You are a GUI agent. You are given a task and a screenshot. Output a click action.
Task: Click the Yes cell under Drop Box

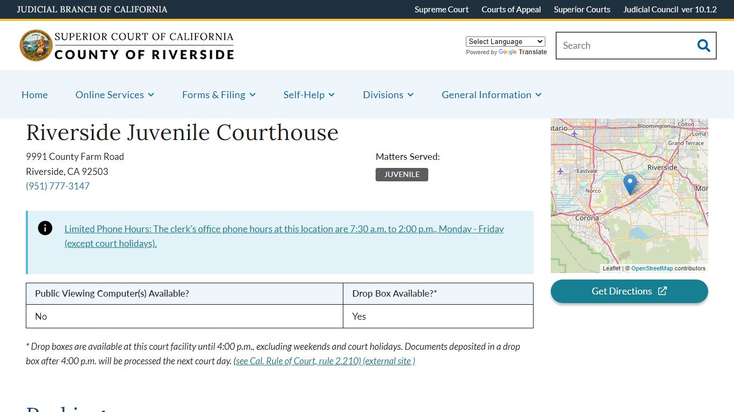point(438,317)
